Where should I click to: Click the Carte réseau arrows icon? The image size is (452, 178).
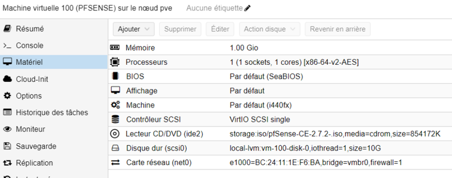tap(115, 163)
